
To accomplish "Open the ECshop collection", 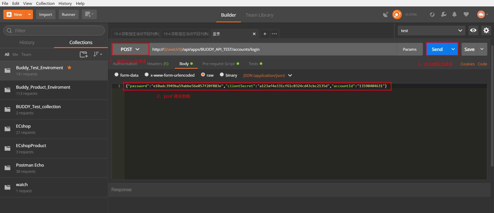I will click(x=54, y=129).
